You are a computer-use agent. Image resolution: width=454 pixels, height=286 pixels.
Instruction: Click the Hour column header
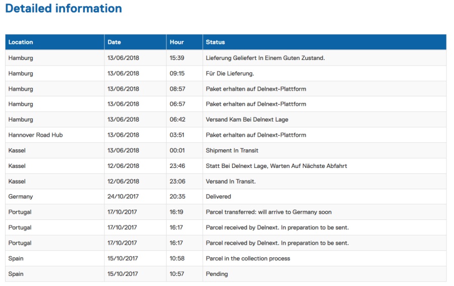click(177, 42)
